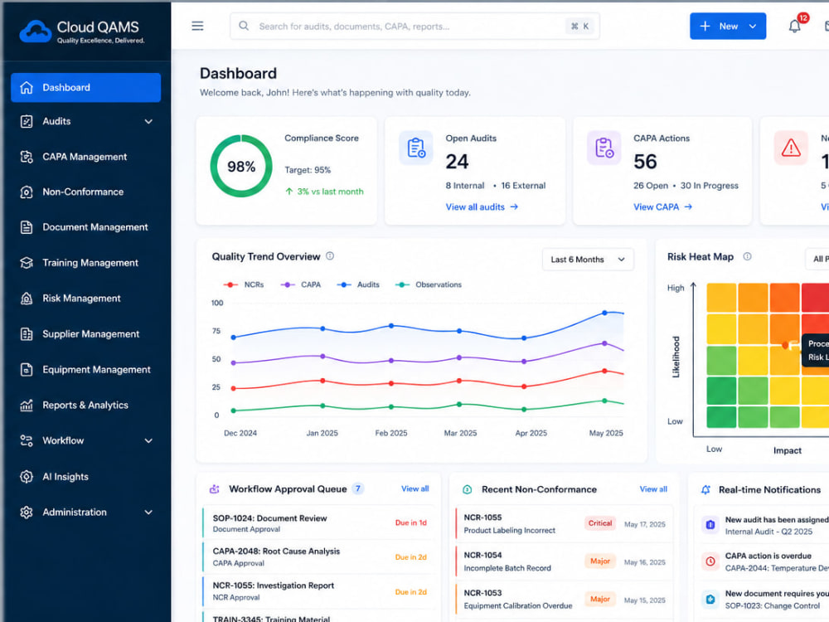Viewport: 829px width, 622px height.
Task: Click the Dashboard home icon in sidebar
Action: [27, 88]
